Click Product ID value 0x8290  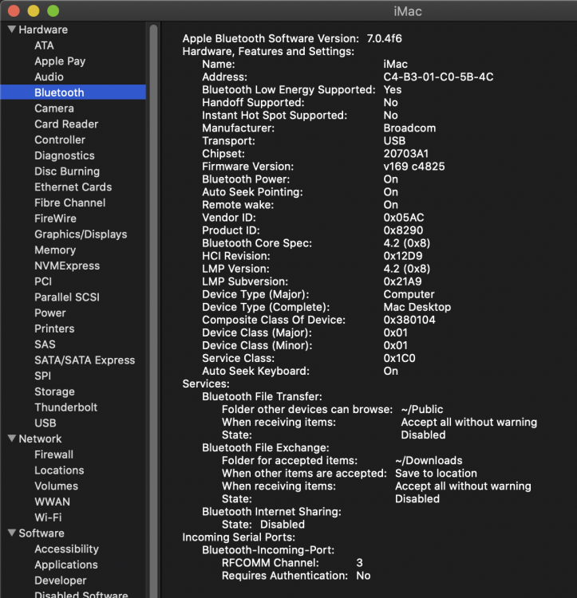point(403,230)
